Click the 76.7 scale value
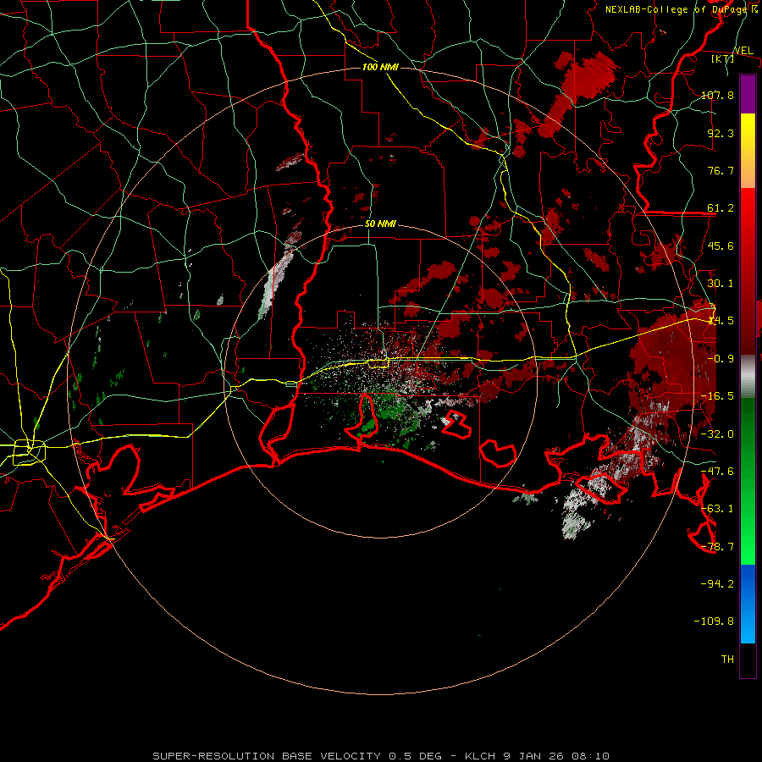762x762 pixels. tap(721, 170)
